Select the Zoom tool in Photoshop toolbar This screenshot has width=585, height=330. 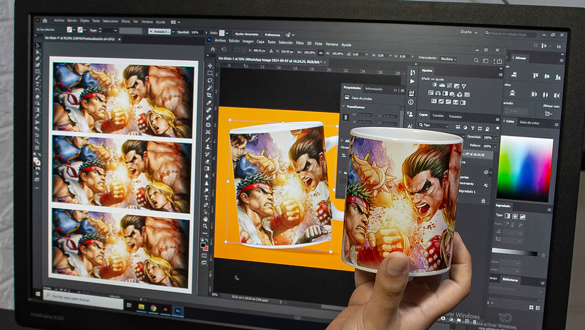pyautogui.click(x=205, y=227)
